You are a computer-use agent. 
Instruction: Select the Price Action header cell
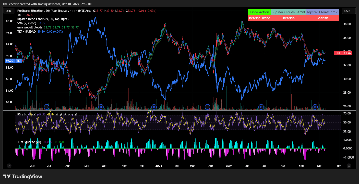pyautogui.click(x=259, y=12)
